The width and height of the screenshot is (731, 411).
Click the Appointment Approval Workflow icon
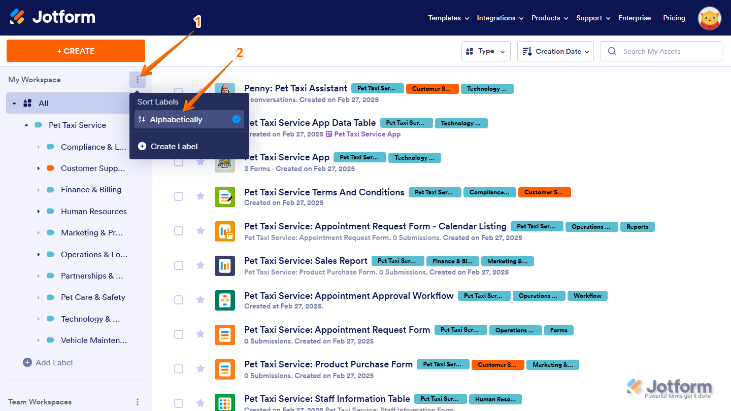[224, 300]
